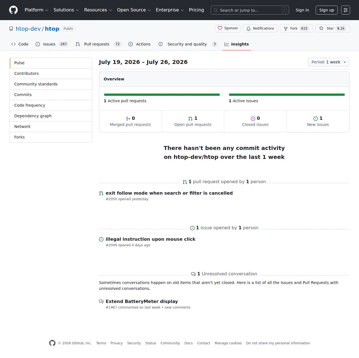Open 'Extend BatteryMeter display' conversation
This screenshot has width=359, height=358.
[x=142, y=301]
